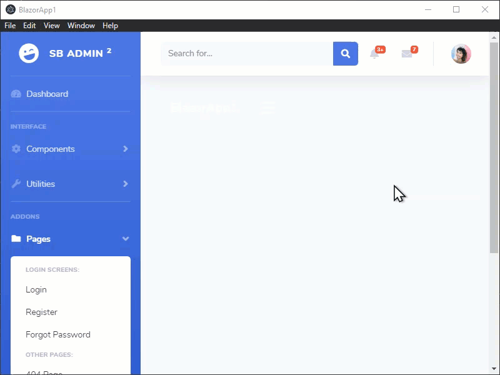
Task: Open the File menu
Action: [10, 26]
